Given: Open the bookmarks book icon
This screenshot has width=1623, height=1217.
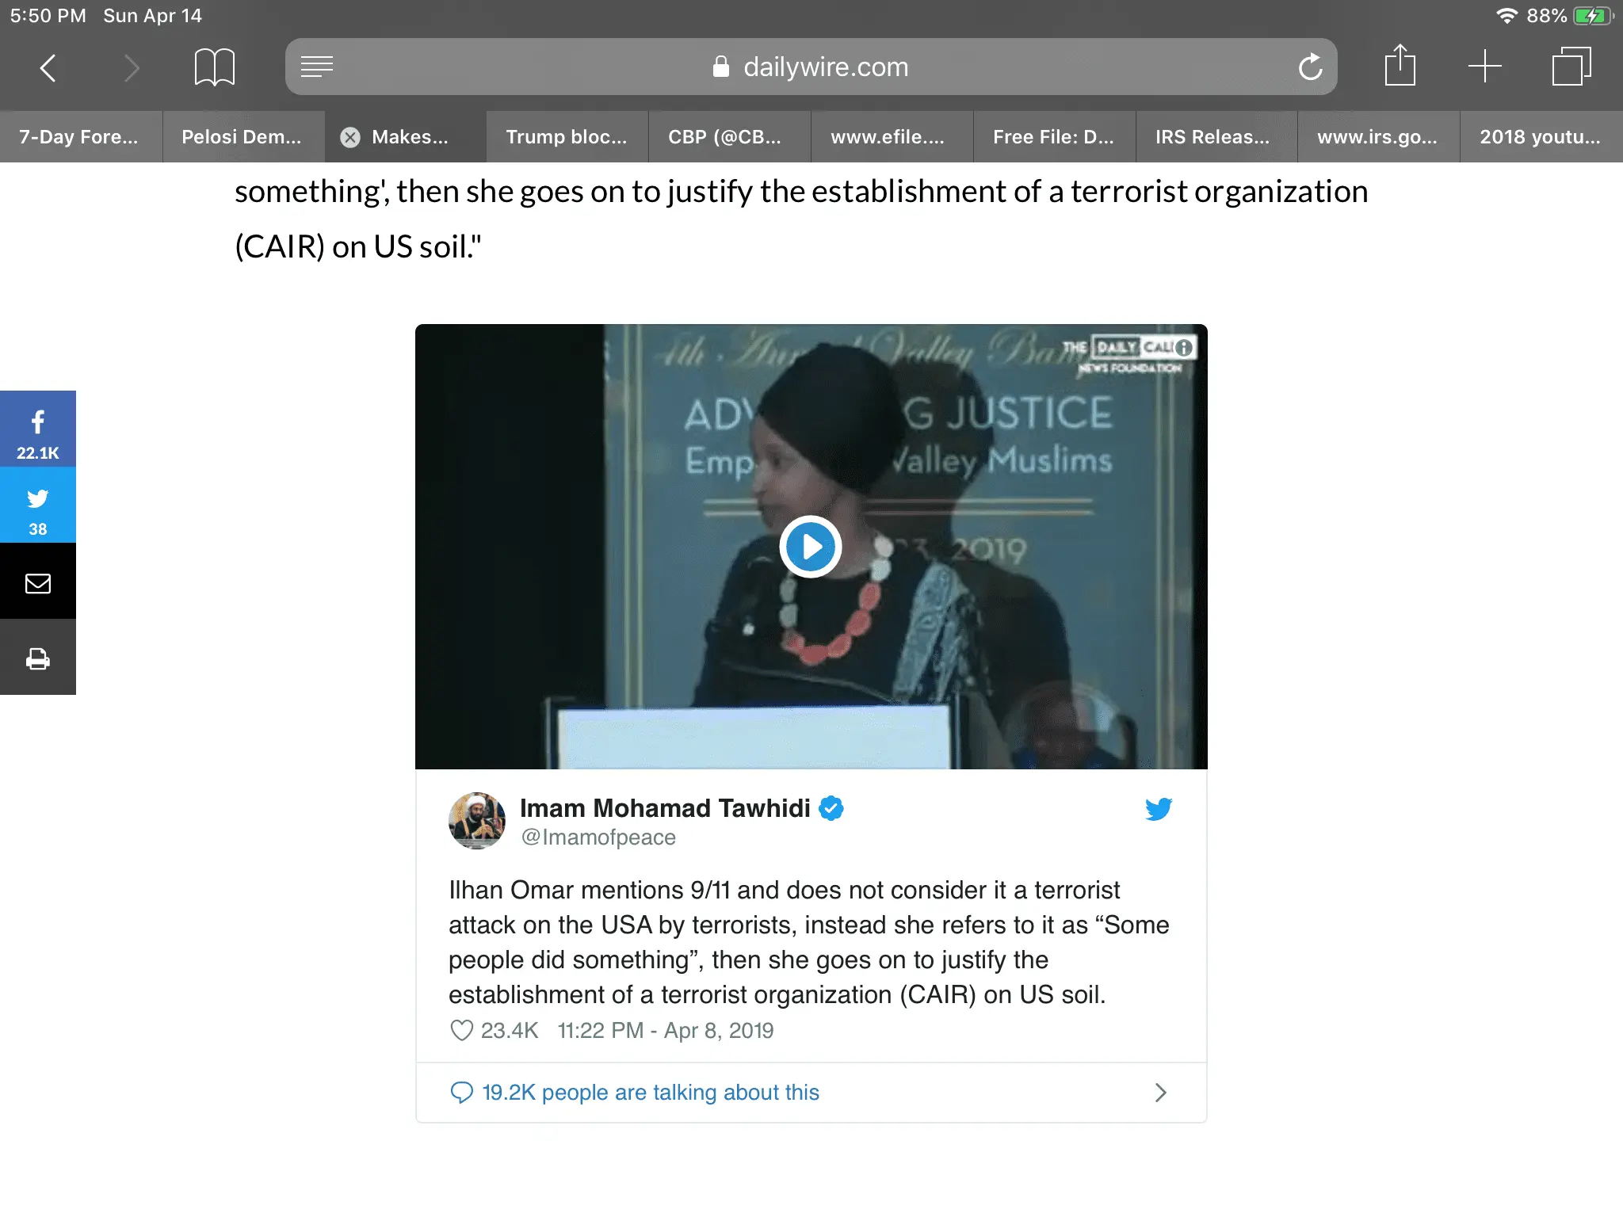Looking at the screenshot, I should point(214,67).
